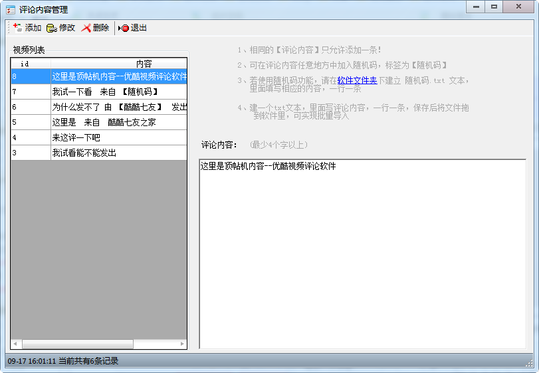Click the list's left scroll arrow
The height and width of the screenshot is (373, 539).
(x=15, y=344)
